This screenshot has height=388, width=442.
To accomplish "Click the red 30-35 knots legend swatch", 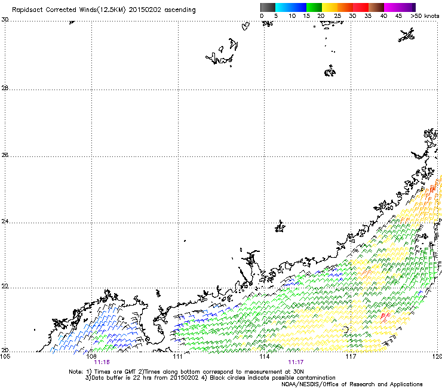I will coord(361,7).
